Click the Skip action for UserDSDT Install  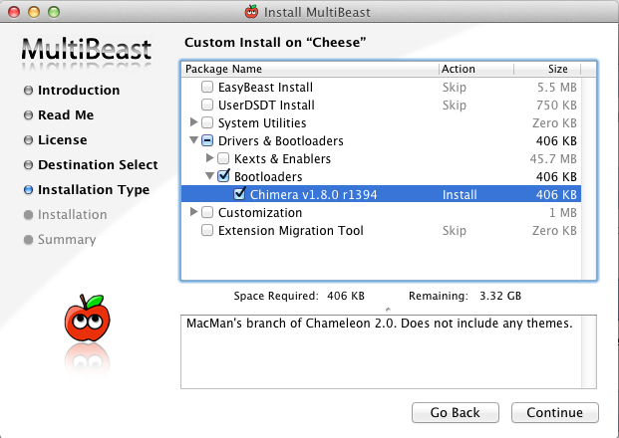[454, 106]
